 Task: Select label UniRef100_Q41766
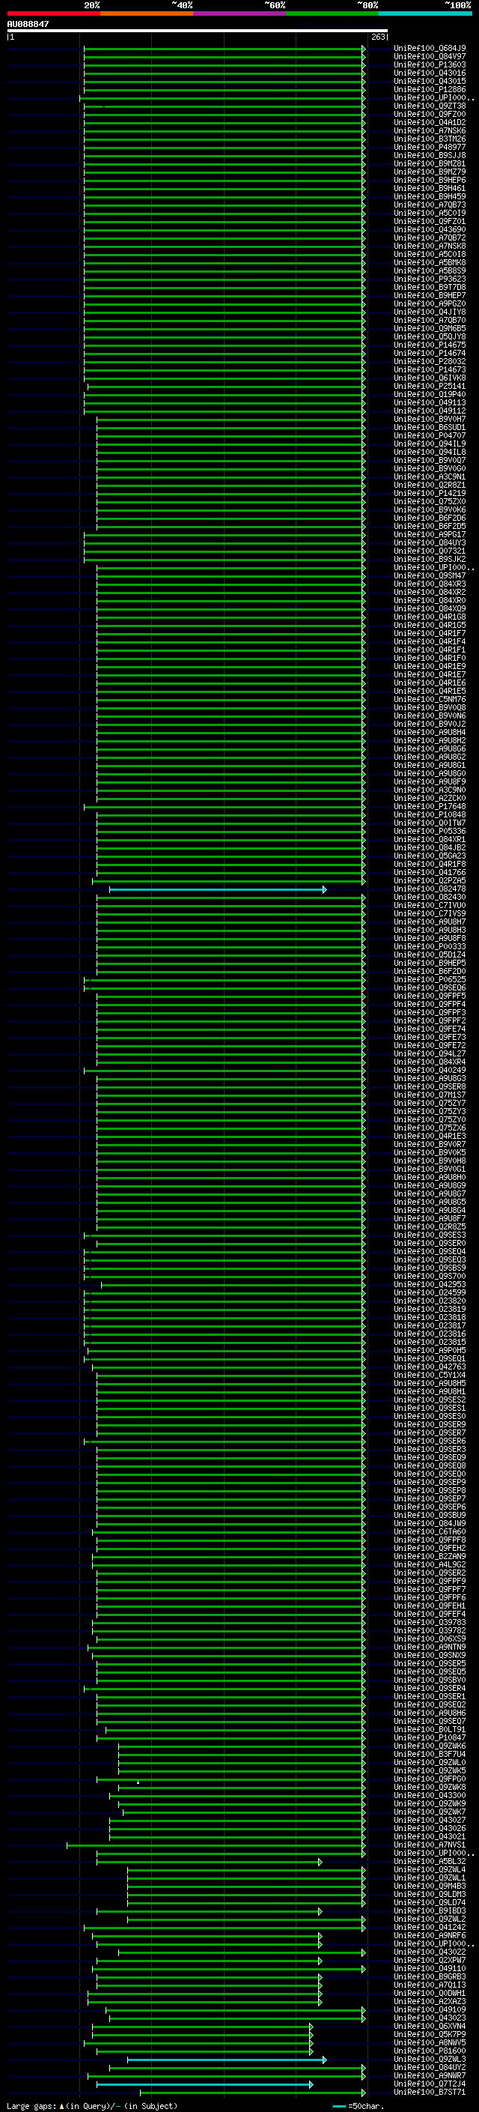point(430,873)
